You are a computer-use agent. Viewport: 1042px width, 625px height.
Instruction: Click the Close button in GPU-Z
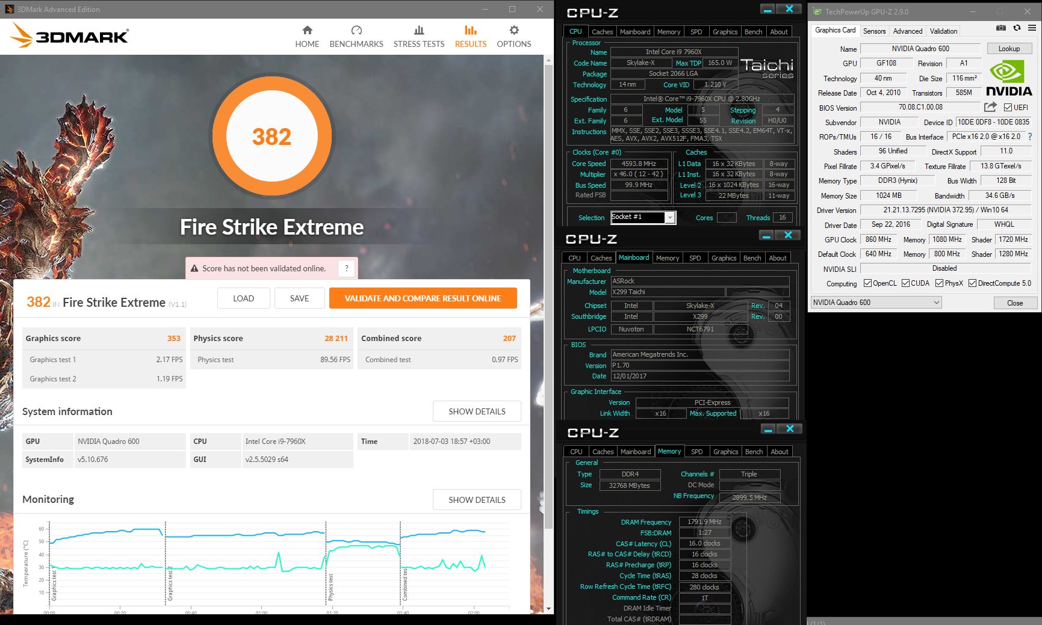point(1015,303)
